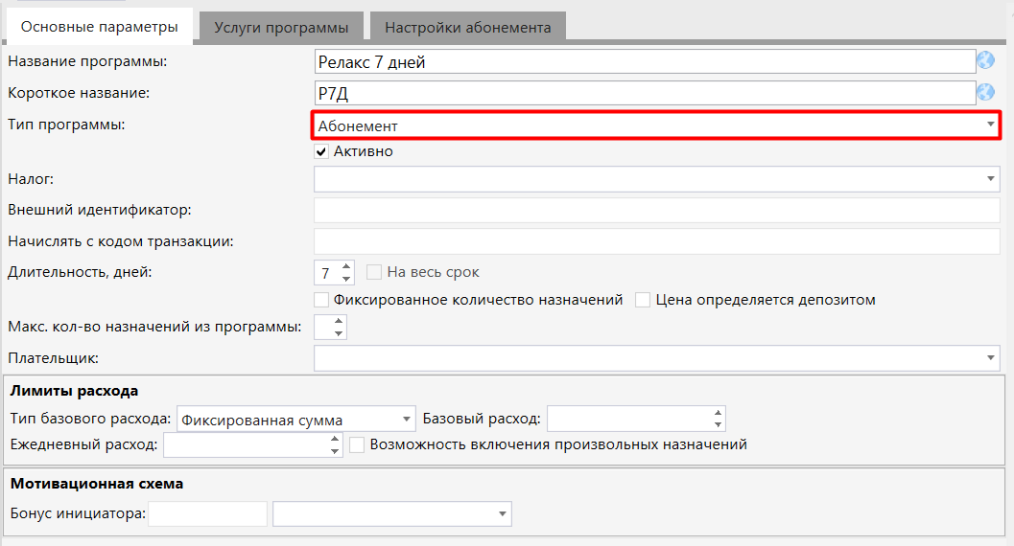
Task: Click the Макс. кол-во назначений stepper
Action: pyautogui.click(x=337, y=328)
